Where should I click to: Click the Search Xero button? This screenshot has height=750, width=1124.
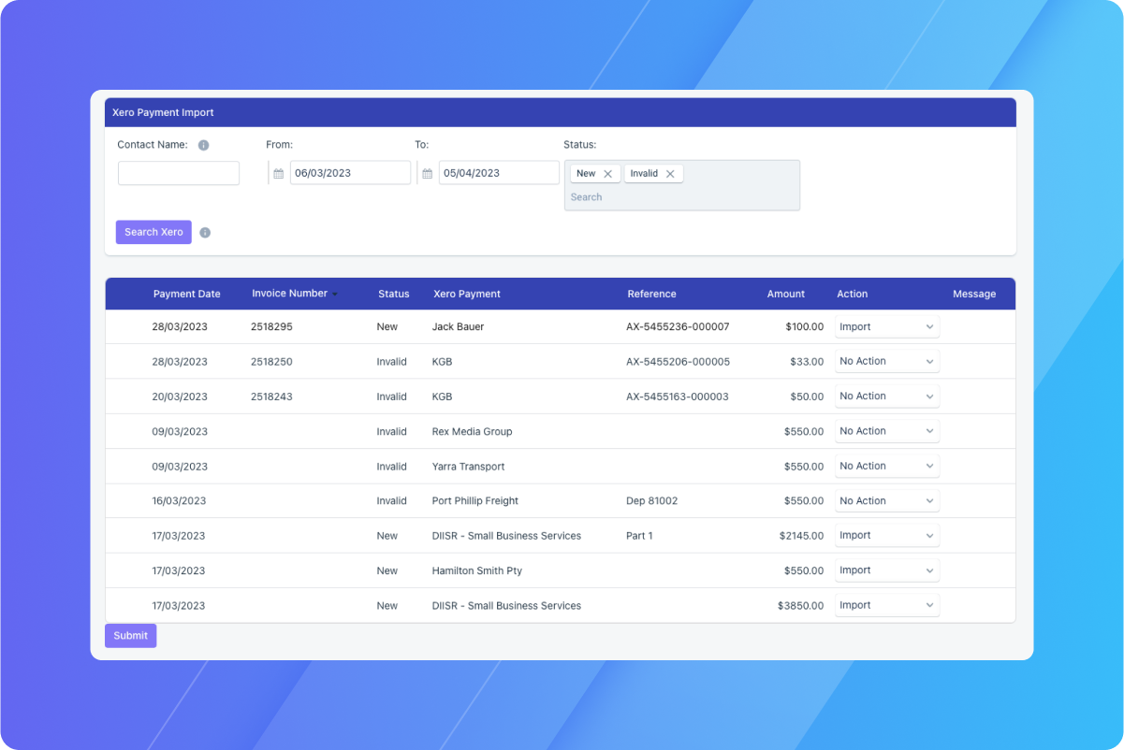click(153, 232)
